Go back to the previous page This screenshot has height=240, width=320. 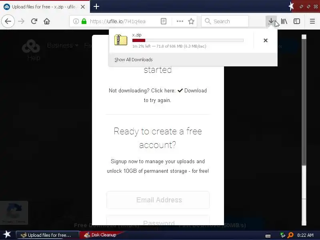pyautogui.click(x=8, y=21)
